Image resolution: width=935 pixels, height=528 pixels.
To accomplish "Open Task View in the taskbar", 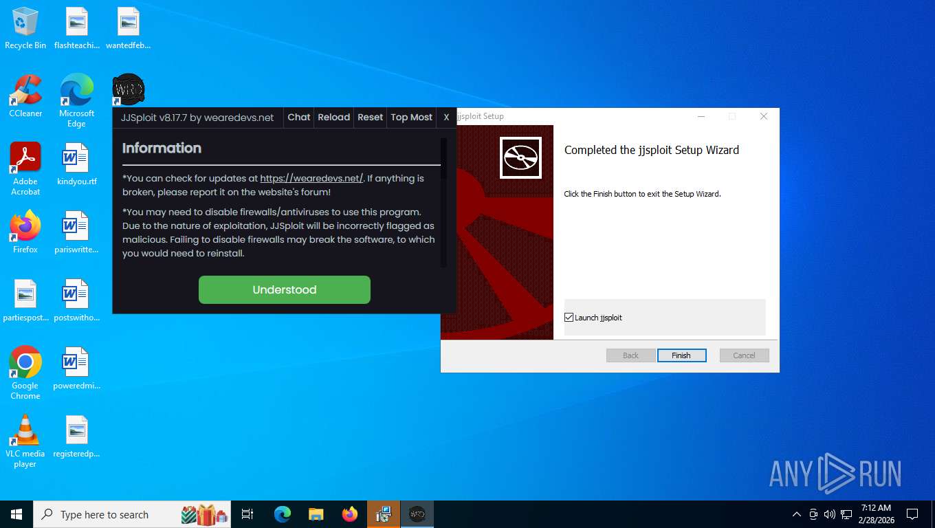I will coord(247,514).
